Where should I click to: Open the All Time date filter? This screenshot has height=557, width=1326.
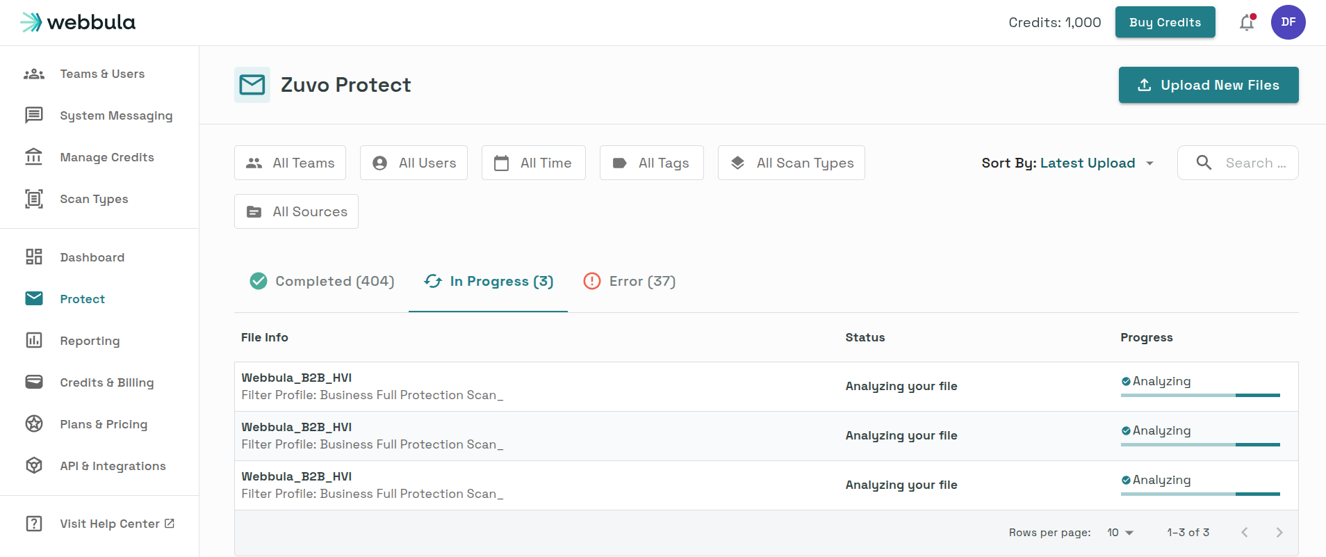[534, 163]
